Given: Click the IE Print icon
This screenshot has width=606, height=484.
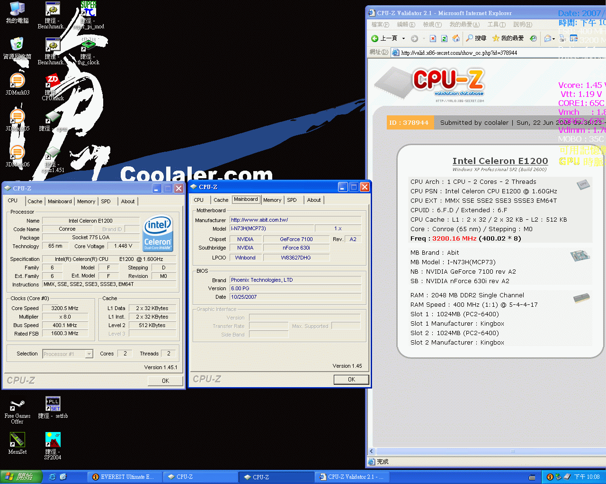Looking at the screenshot, I should (562, 38).
